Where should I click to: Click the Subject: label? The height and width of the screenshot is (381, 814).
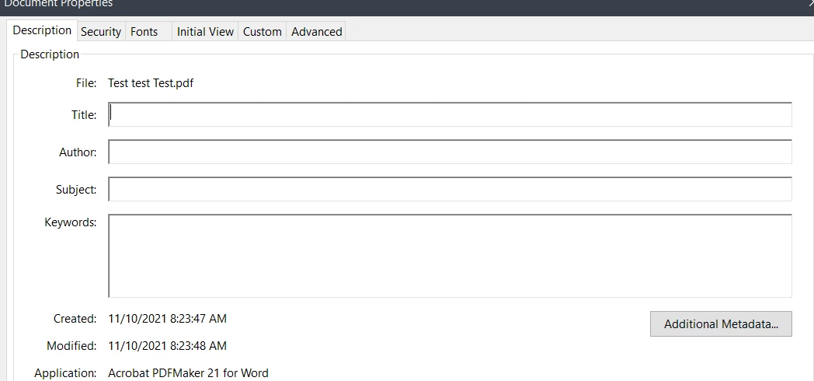[76, 190]
